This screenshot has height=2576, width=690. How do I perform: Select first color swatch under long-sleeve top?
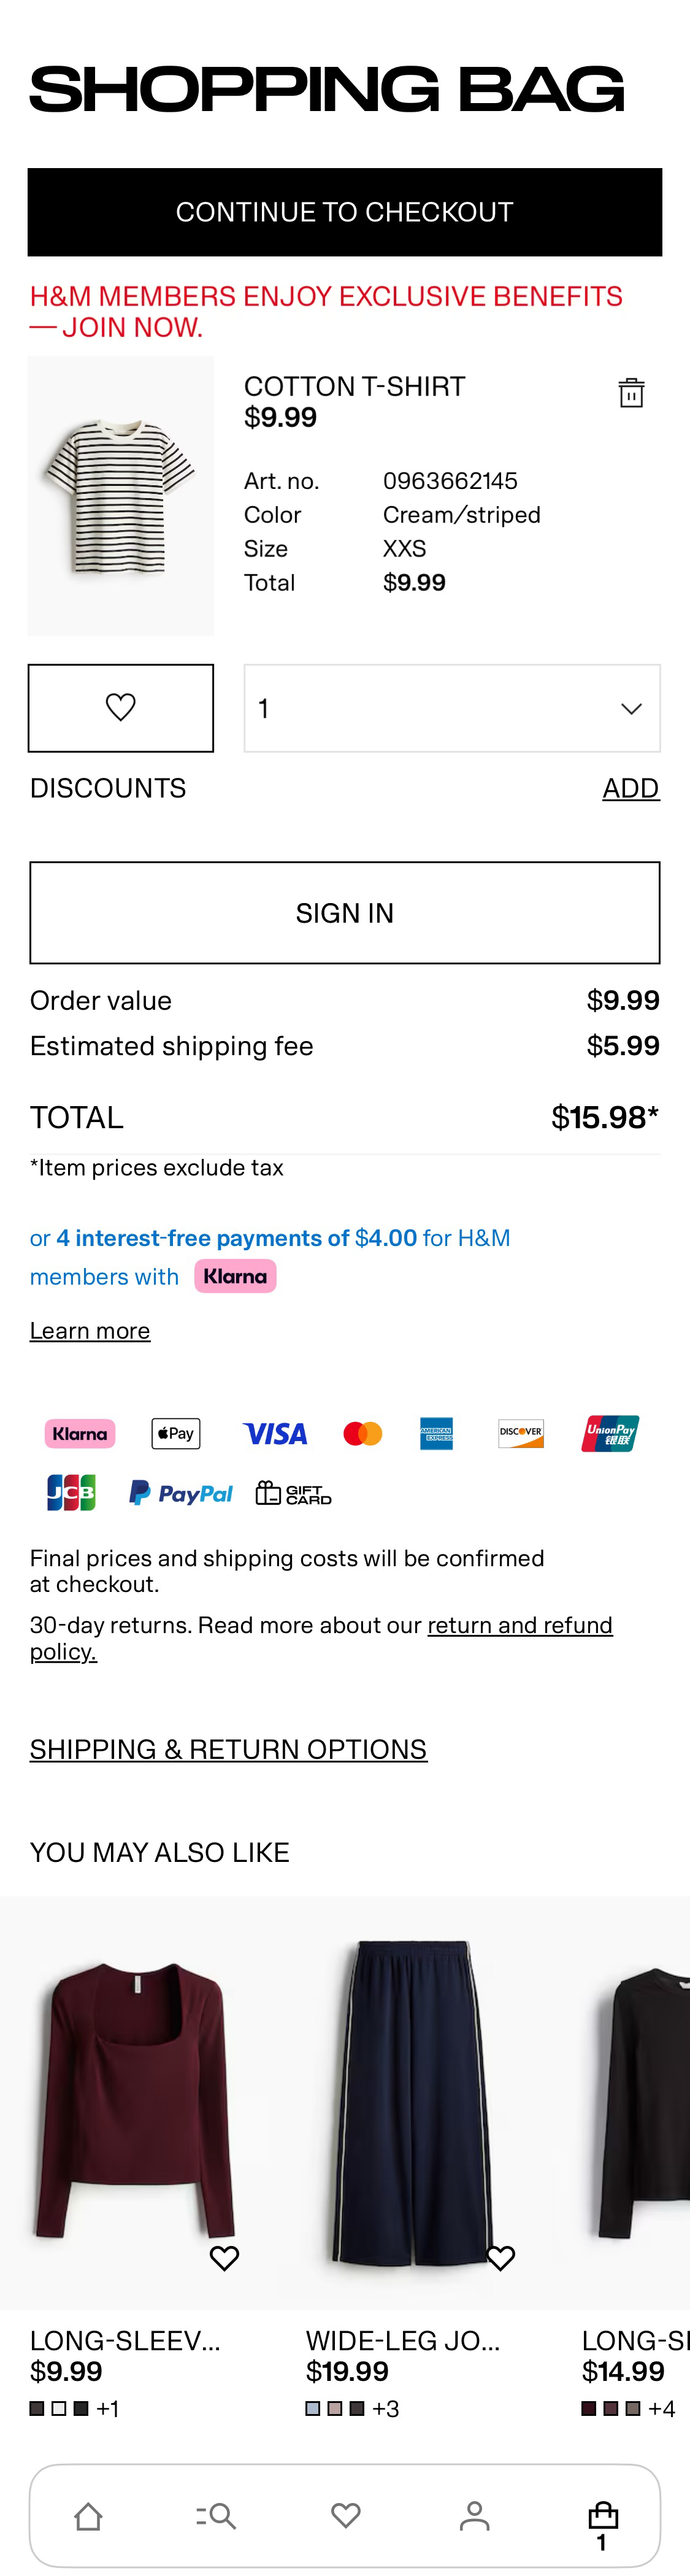37,2408
